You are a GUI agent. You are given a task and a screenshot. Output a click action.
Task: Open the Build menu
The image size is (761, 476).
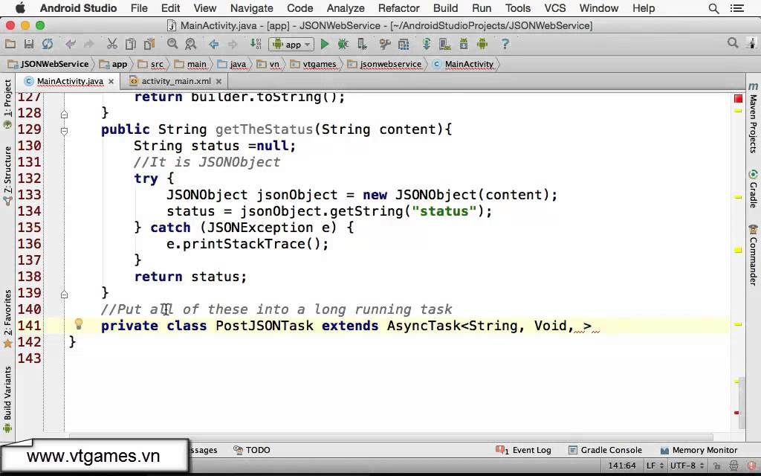[446, 8]
